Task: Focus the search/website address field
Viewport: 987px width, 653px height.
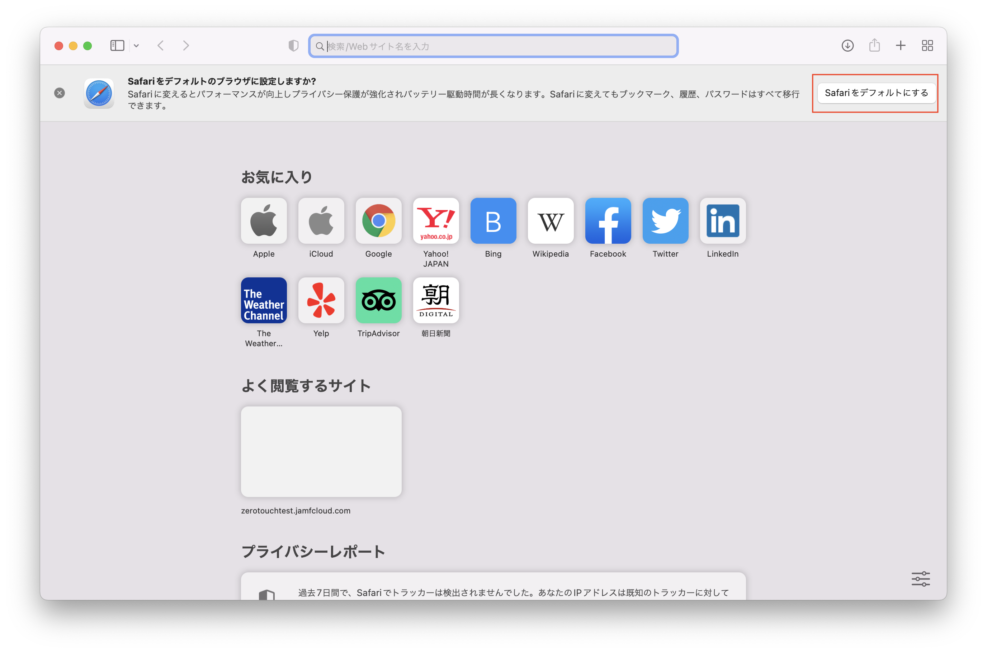Action: point(493,46)
